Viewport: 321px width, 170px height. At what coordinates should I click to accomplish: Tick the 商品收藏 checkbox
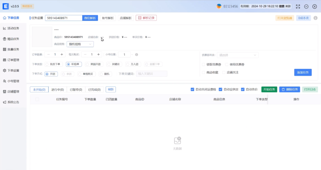204,73
